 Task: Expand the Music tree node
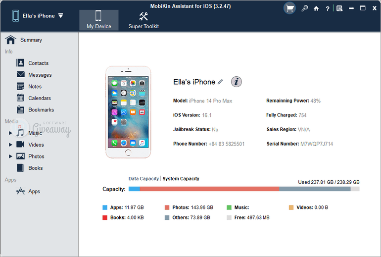(10, 133)
